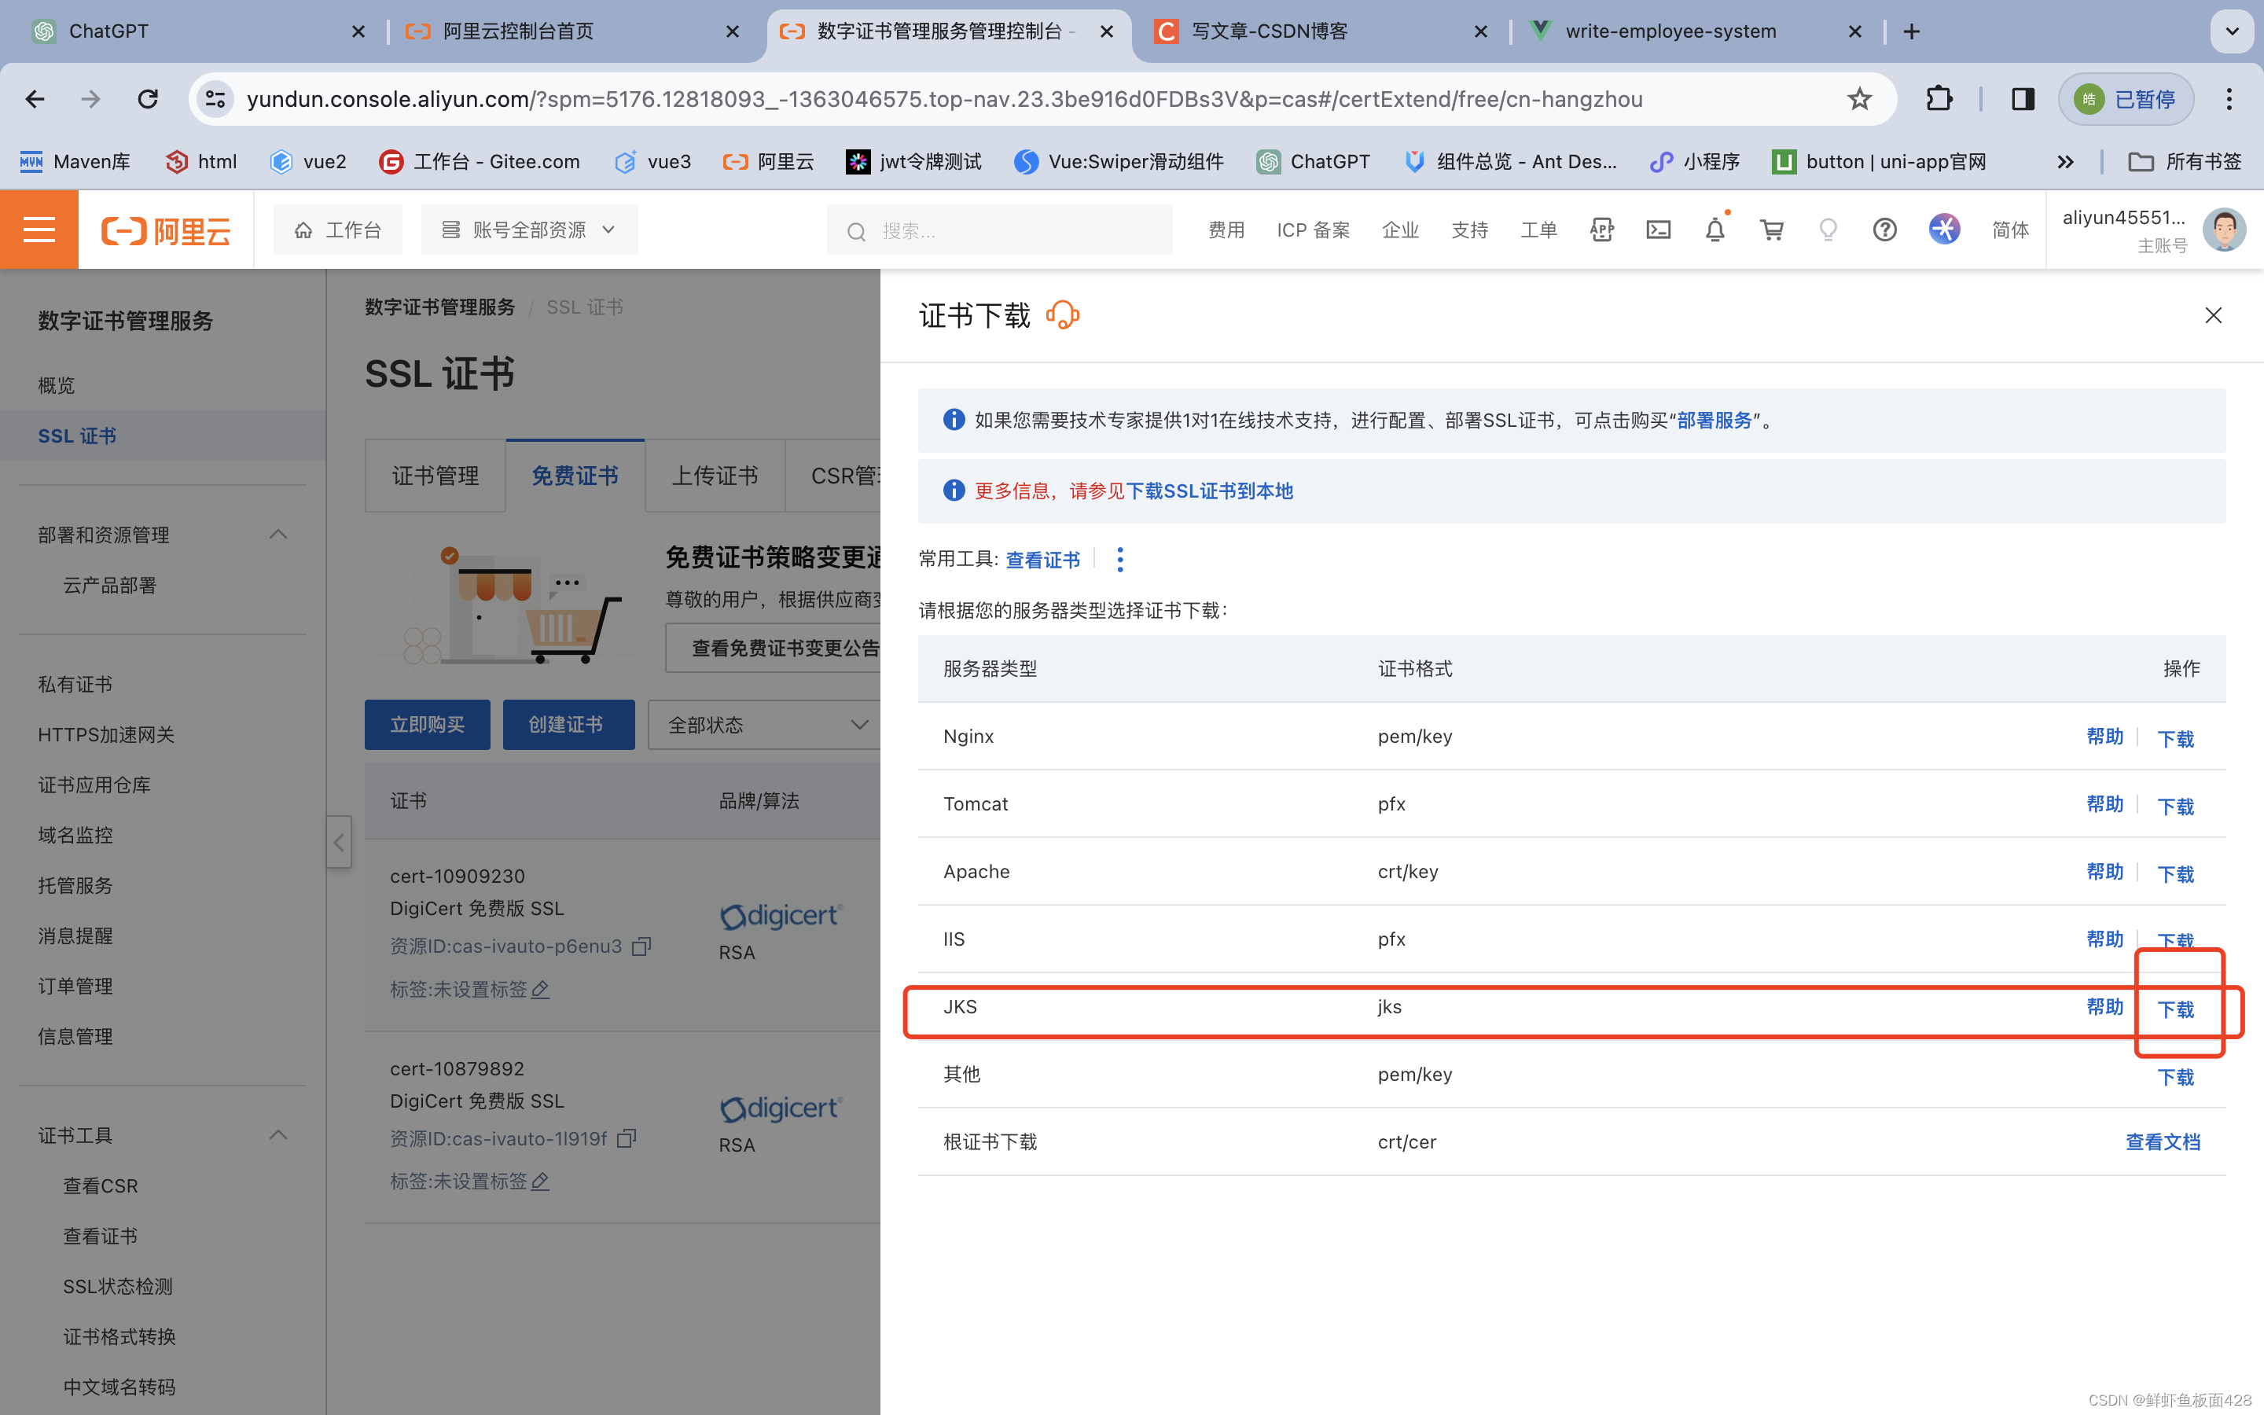The image size is (2264, 1415).
Task: Open certificate format conversion tool
Action: 119,1336
